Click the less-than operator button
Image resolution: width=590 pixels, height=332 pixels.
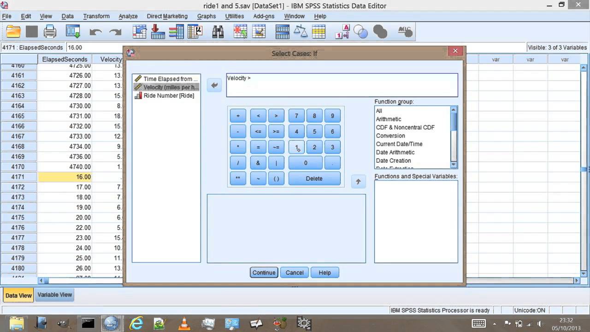tap(258, 116)
